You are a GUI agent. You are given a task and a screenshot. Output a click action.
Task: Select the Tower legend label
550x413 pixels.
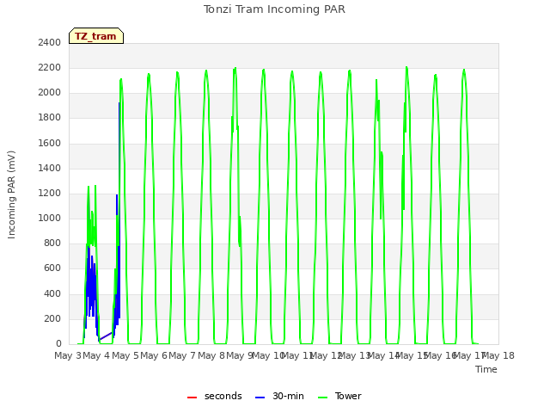click(348, 396)
